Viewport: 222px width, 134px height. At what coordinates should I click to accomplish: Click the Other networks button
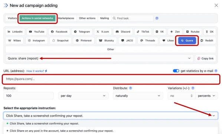click(x=111, y=49)
